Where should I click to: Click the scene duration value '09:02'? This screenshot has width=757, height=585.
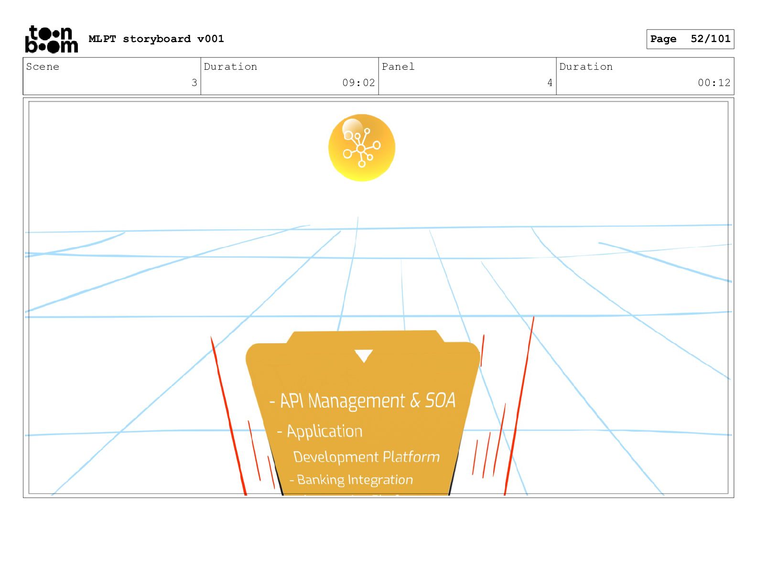click(x=358, y=83)
